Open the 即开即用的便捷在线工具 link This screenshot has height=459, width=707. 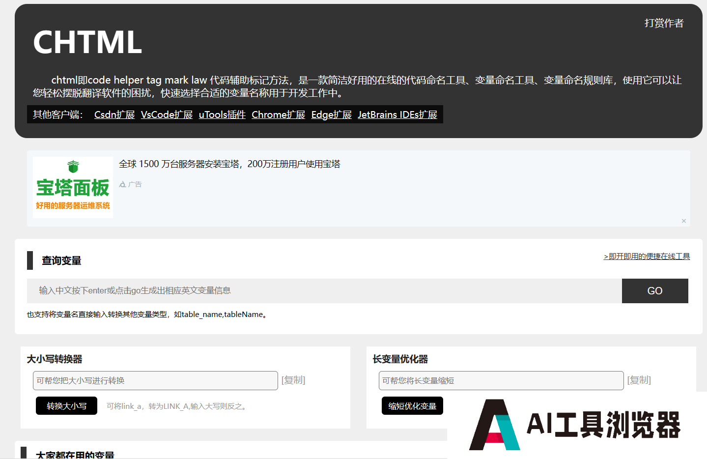(647, 257)
